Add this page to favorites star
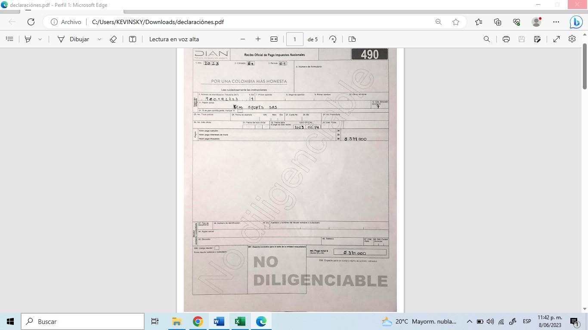 456,22
